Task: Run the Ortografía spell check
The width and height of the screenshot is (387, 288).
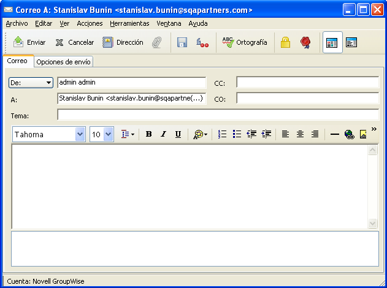Action: click(244, 42)
